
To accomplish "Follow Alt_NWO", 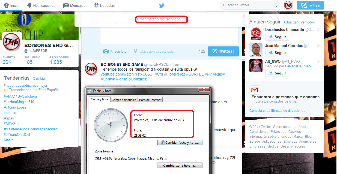I will tap(277, 73).
